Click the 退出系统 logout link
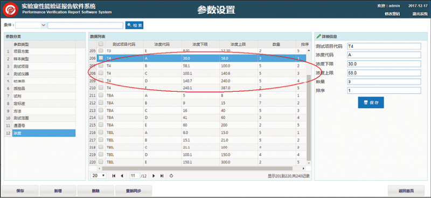Screen dimensions: 431x198 coord(420,14)
